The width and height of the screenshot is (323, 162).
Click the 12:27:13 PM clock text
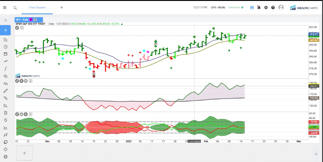coord(200,7)
